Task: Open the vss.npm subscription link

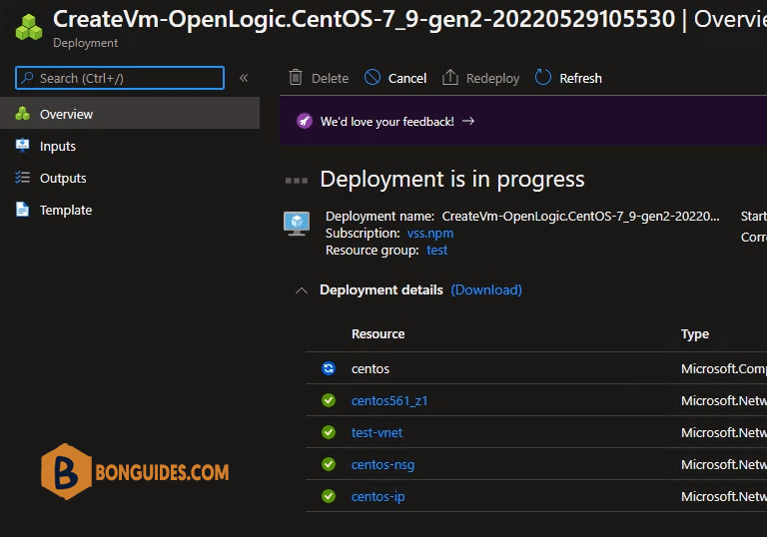Action: (430, 234)
